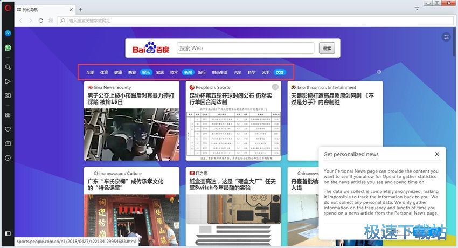
Task: Open Enorth 天眼影视 entertainment headline
Action: pos(332,99)
